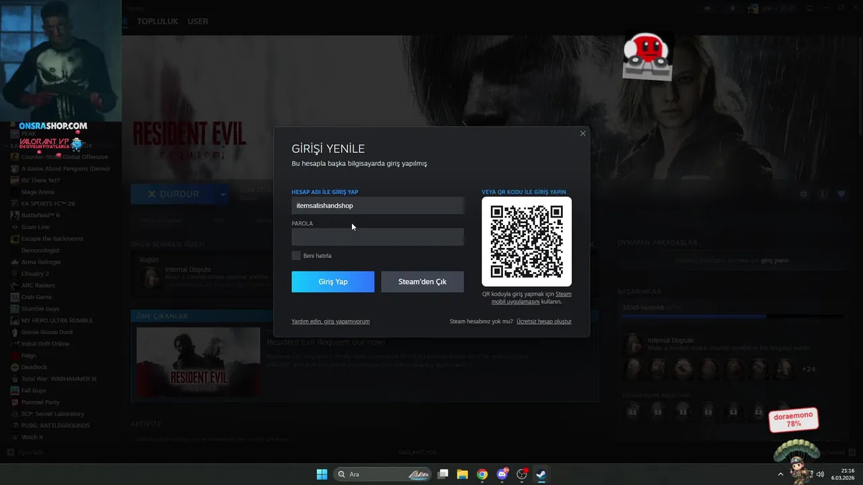Expand the dropdown arrow beside DURDUR
The width and height of the screenshot is (863, 485).
[x=223, y=194]
